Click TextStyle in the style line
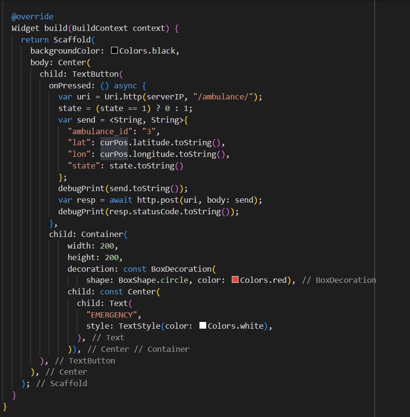The width and height of the screenshot is (410, 417). [140, 326]
